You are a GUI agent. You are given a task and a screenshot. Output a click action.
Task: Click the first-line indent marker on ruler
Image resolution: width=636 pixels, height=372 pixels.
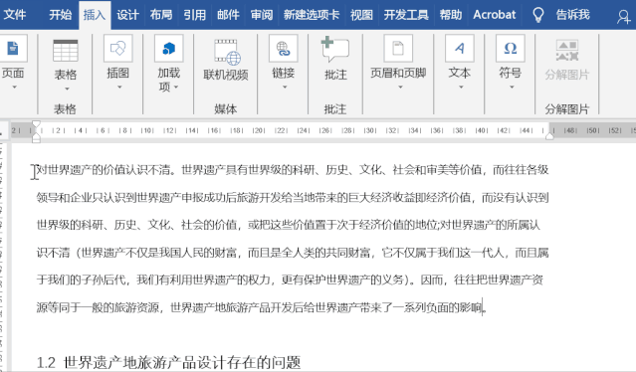pos(36,124)
